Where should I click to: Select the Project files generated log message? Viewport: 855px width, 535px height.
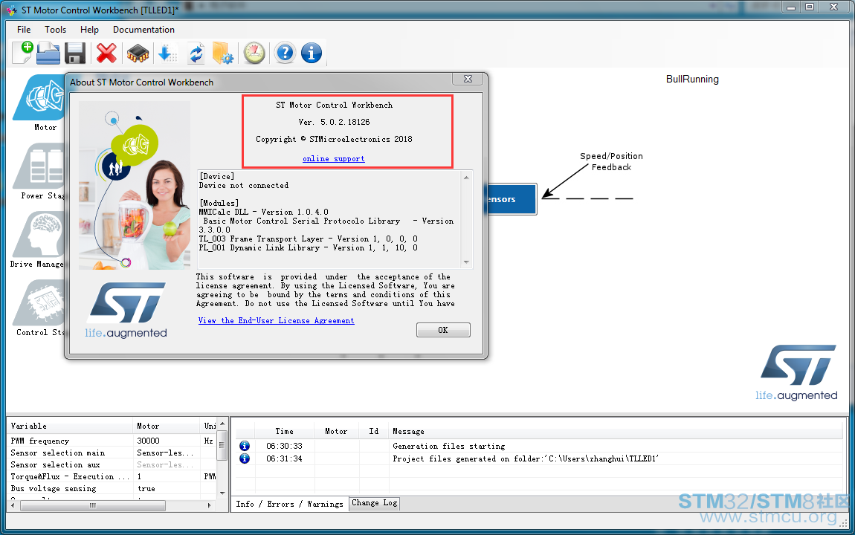click(526, 458)
